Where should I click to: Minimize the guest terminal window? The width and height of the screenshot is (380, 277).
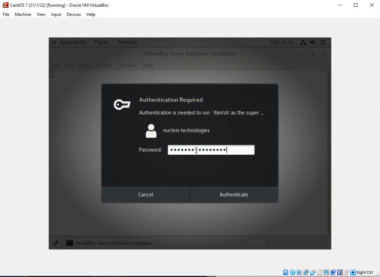coord(301,54)
